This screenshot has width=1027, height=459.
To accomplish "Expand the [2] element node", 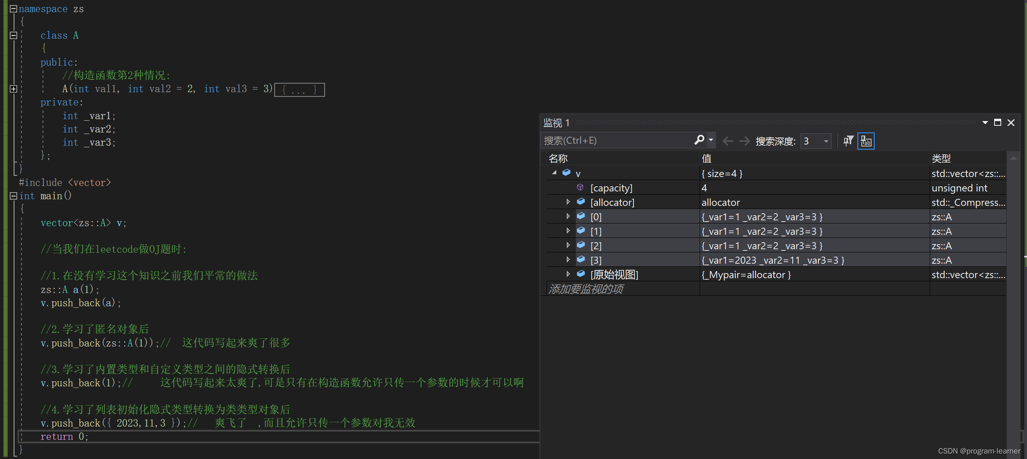I will coord(568,245).
